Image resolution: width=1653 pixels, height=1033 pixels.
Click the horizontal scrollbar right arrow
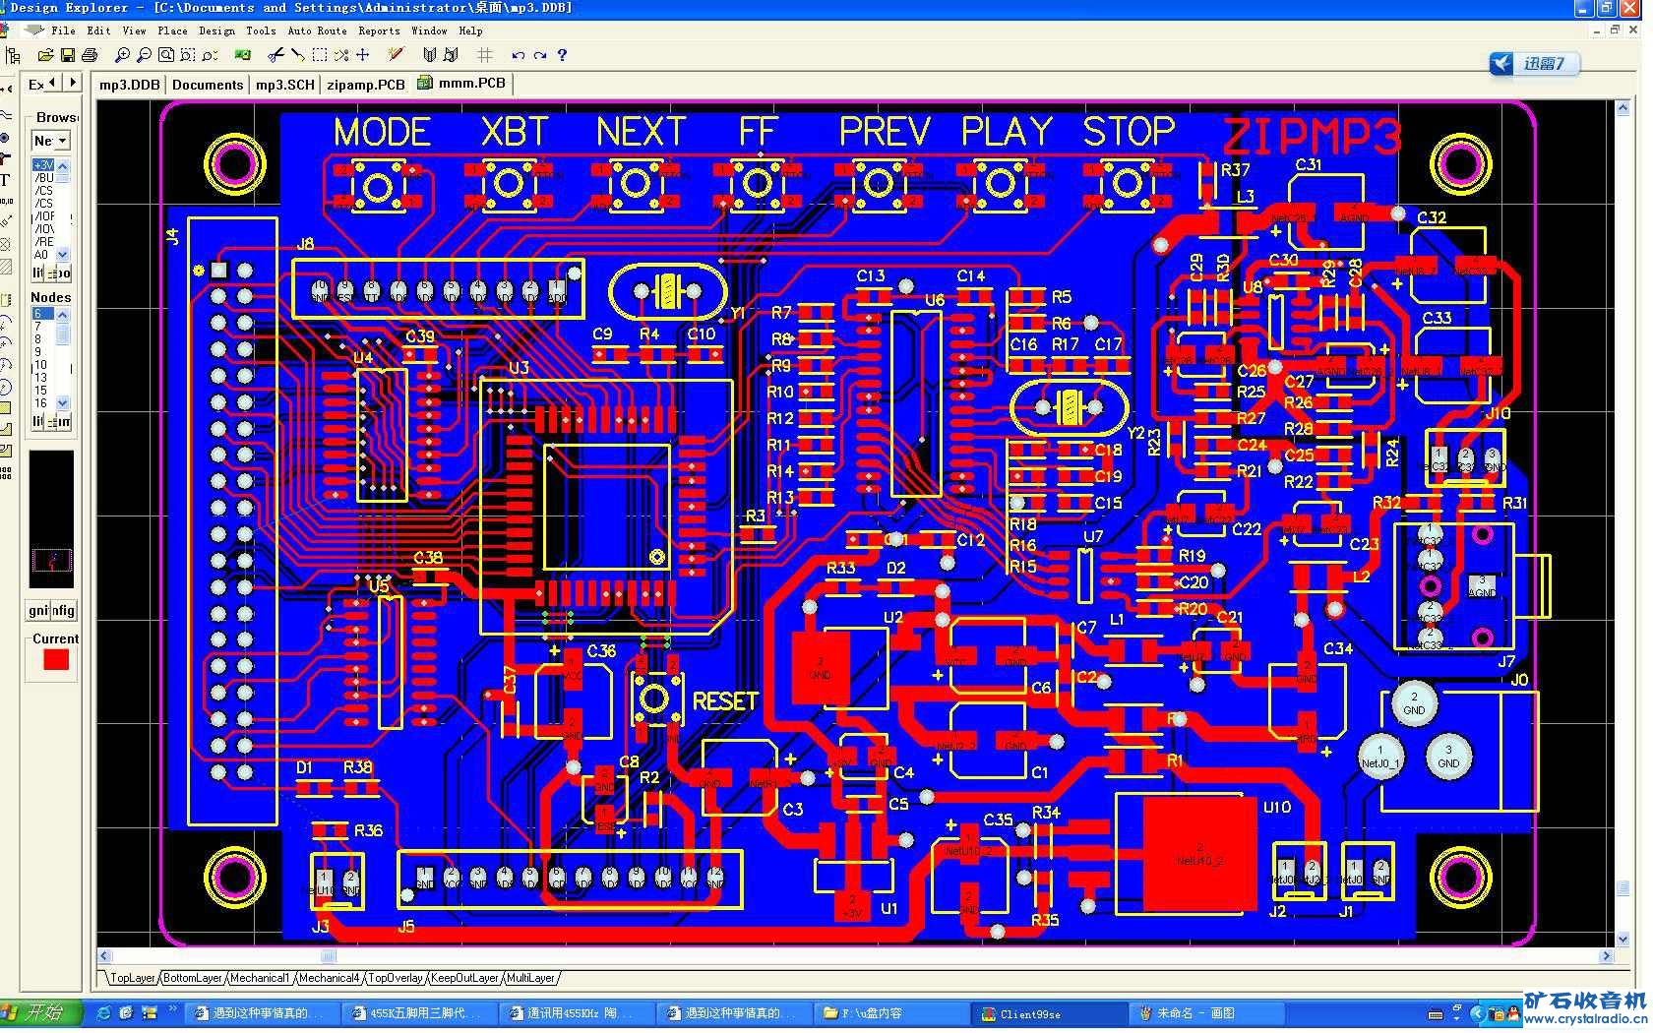[1606, 956]
